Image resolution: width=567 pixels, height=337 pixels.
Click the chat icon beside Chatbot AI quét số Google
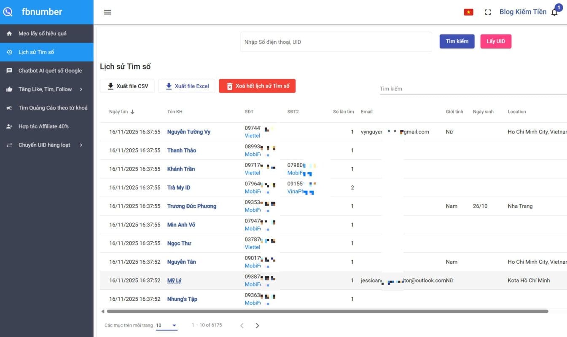tap(9, 71)
